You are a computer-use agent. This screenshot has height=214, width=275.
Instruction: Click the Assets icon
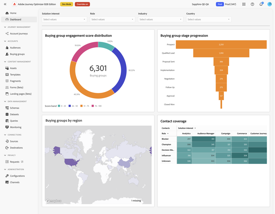tap(7, 68)
